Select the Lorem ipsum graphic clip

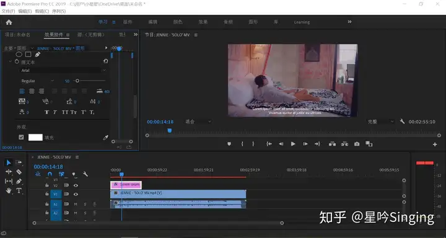[x=126, y=185]
